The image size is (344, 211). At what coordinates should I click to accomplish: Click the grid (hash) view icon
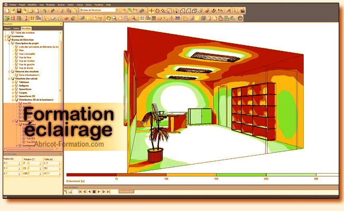pos(142,18)
